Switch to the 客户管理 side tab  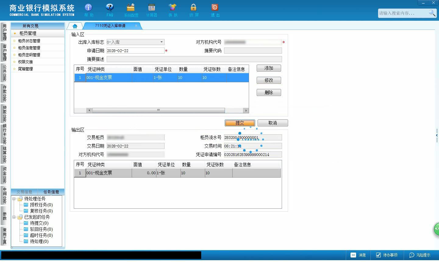5,52
